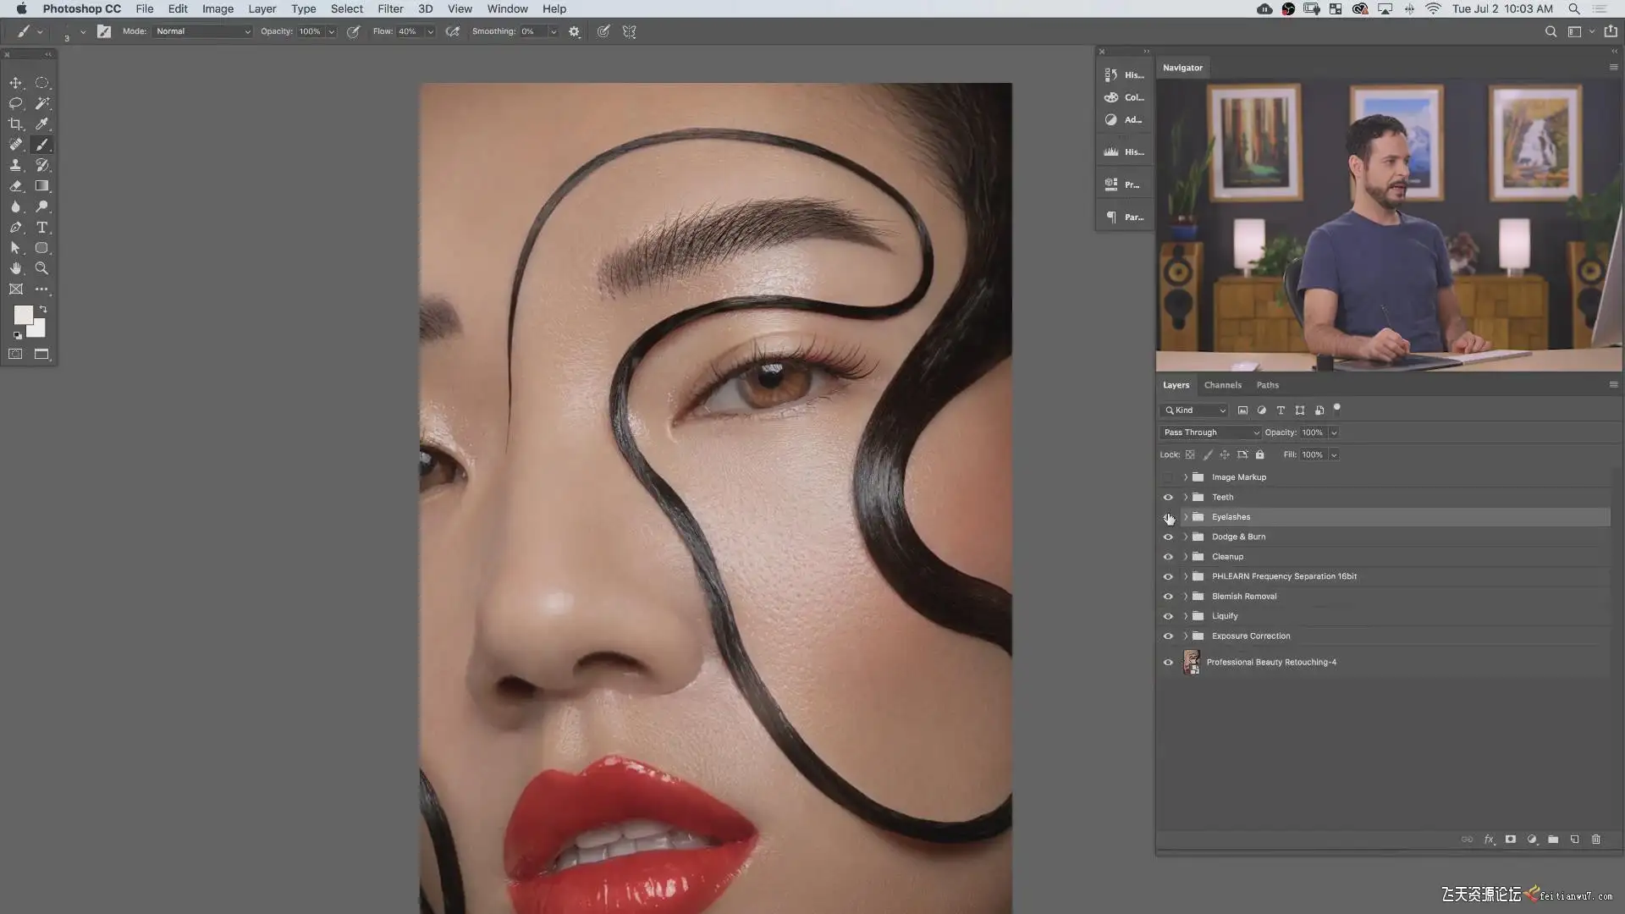The height and width of the screenshot is (914, 1625).
Task: Open the Pass Through blend mode dropdown
Action: pos(1210,432)
